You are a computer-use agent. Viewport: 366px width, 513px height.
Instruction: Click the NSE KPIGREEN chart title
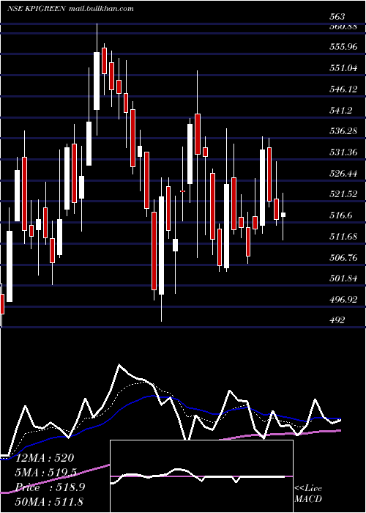[x=37, y=9]
